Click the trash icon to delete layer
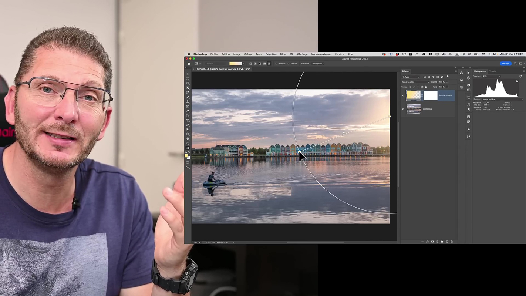 (x=452, y=242)
